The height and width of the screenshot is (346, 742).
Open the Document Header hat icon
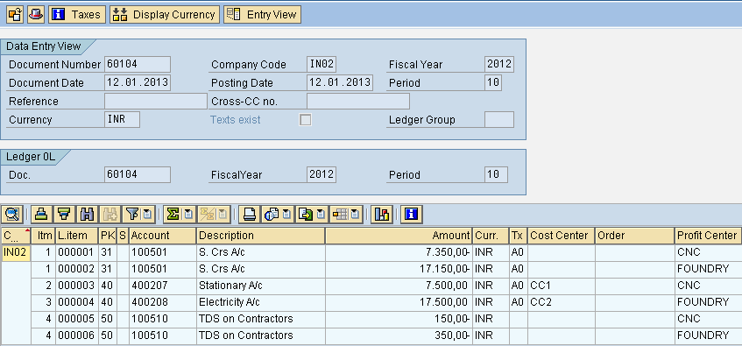coord(36,14)
